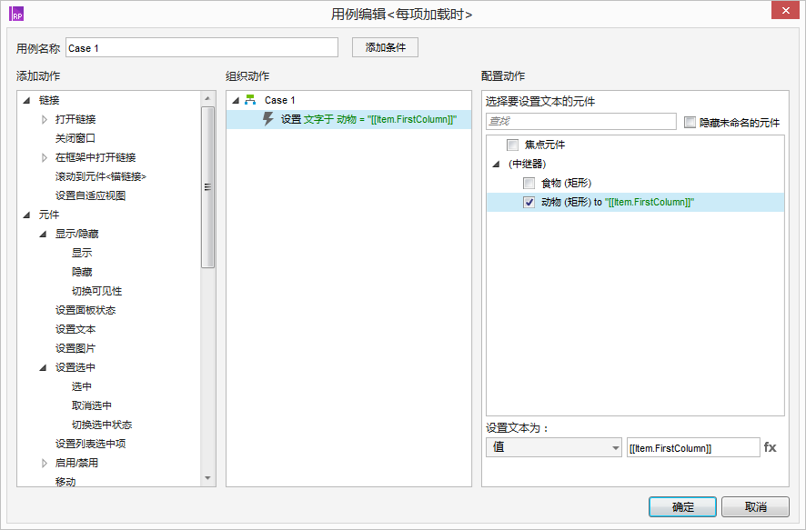Select the 设置图片 action
Viewport: 806px width, 530px height.
pyautogui.click(x=75, y=348)
